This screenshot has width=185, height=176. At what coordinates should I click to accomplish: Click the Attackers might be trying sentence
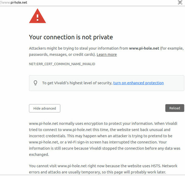tap(106, 51)
